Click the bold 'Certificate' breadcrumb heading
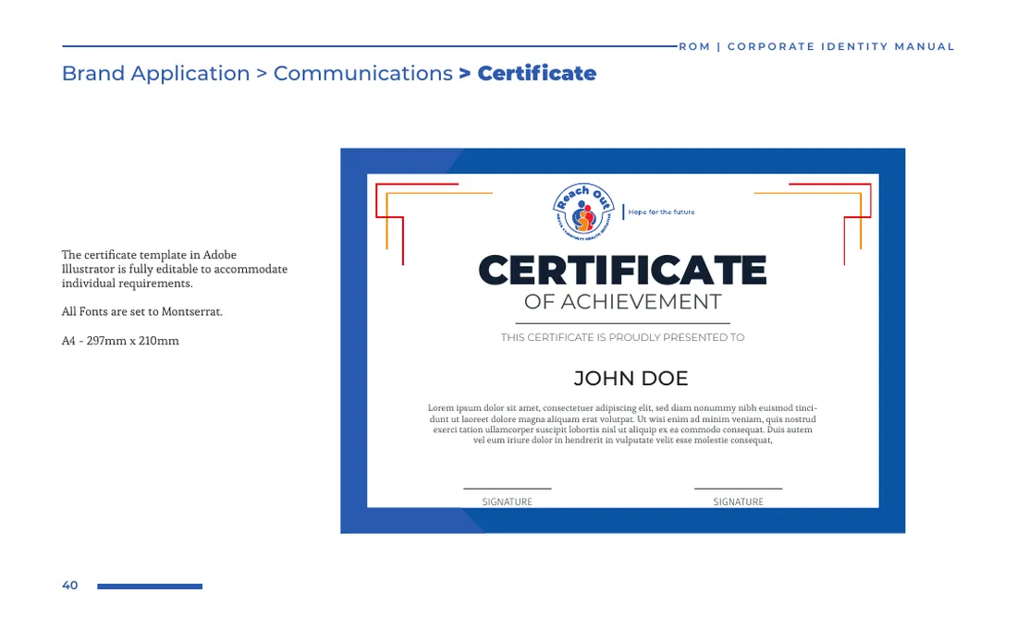Image resolution: width=1017 pixels, height=629 pixels. coord(536,73)
